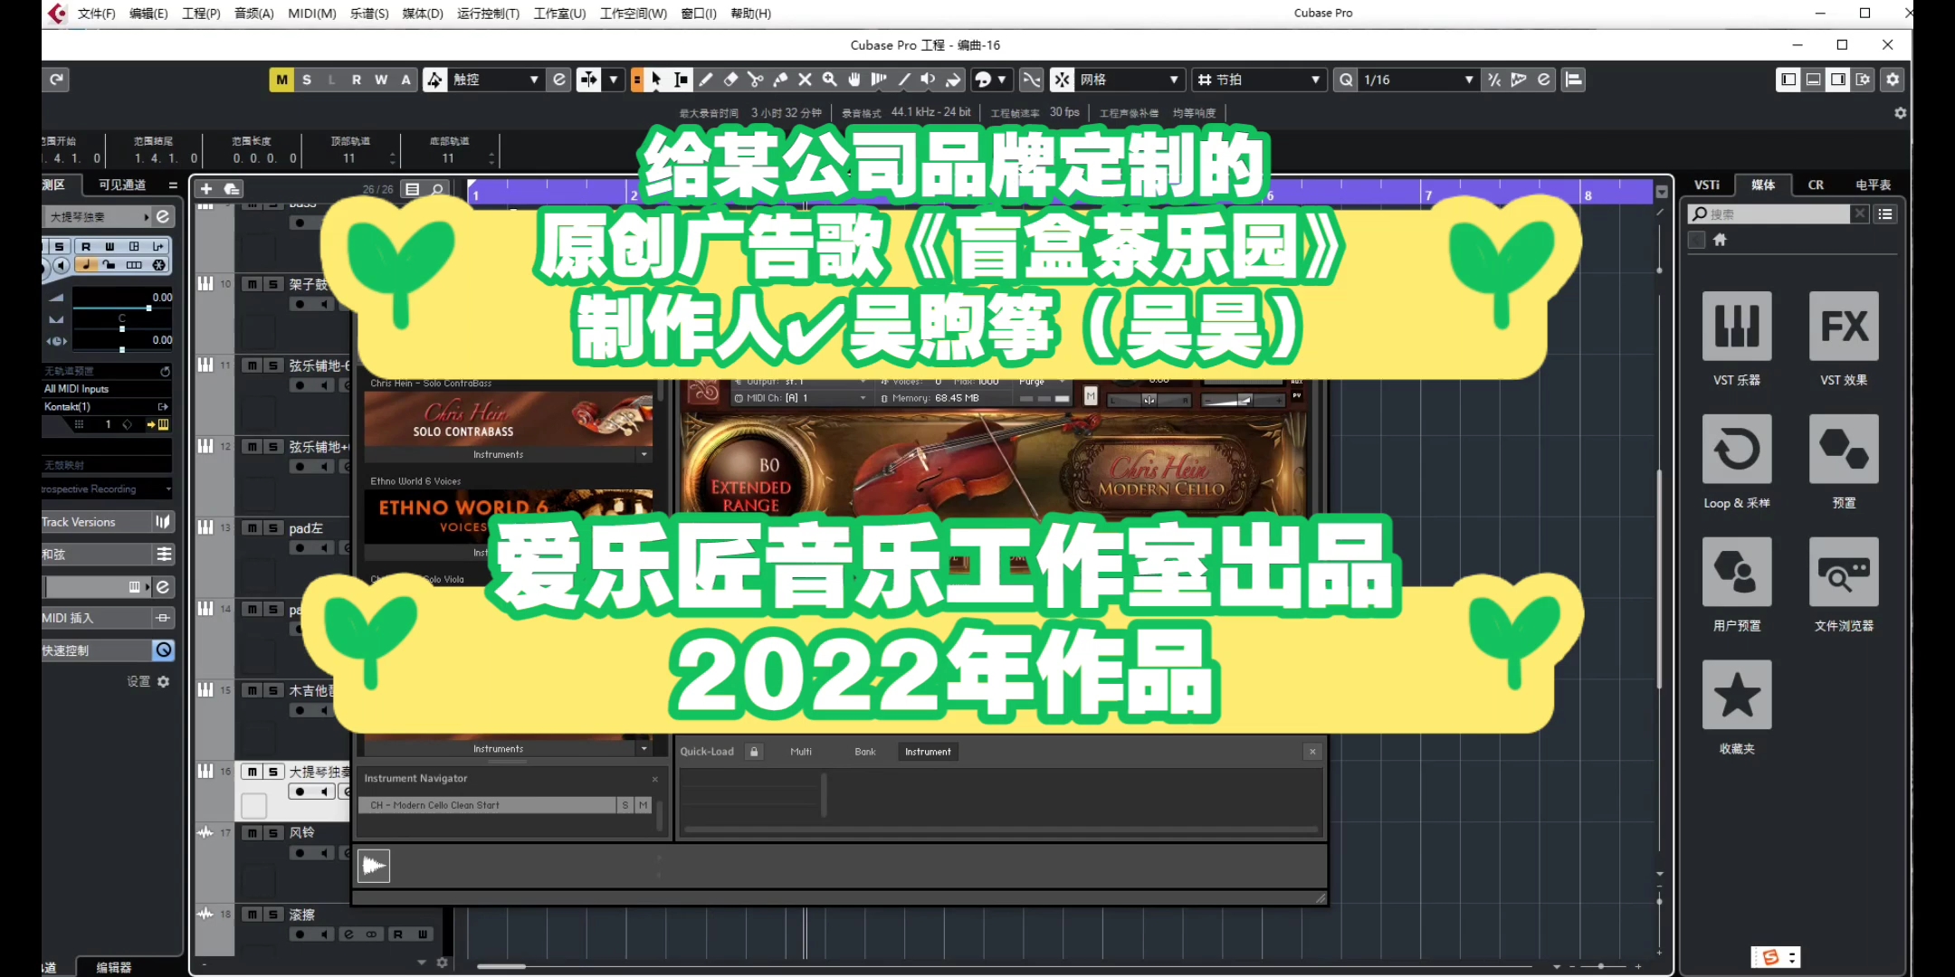Open the Kontakt(1) output routing dropdown

click(107, 407)
